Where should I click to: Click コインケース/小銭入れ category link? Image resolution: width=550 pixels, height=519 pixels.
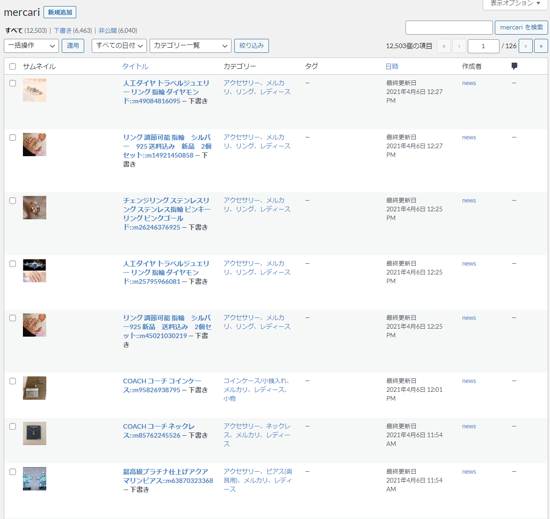pyautogui.click(x=255, y=381)
